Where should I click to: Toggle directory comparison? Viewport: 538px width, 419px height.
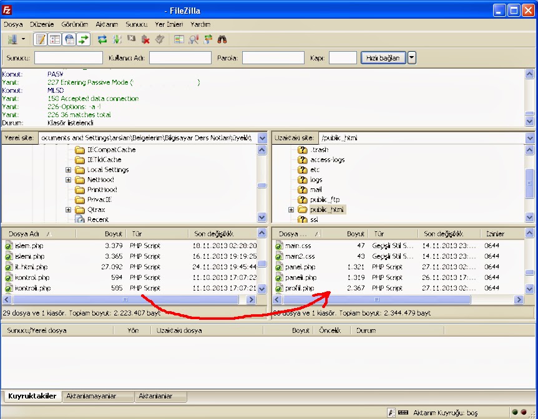[x=193, y=39]
